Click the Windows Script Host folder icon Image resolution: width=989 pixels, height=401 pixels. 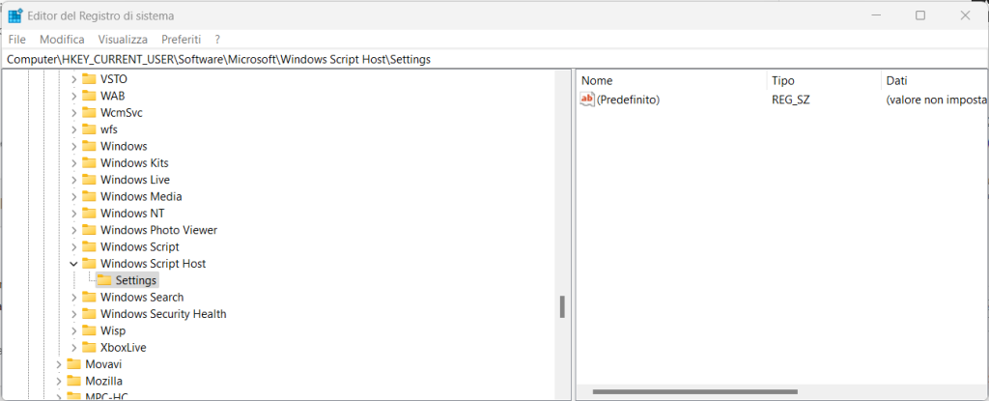89,264
